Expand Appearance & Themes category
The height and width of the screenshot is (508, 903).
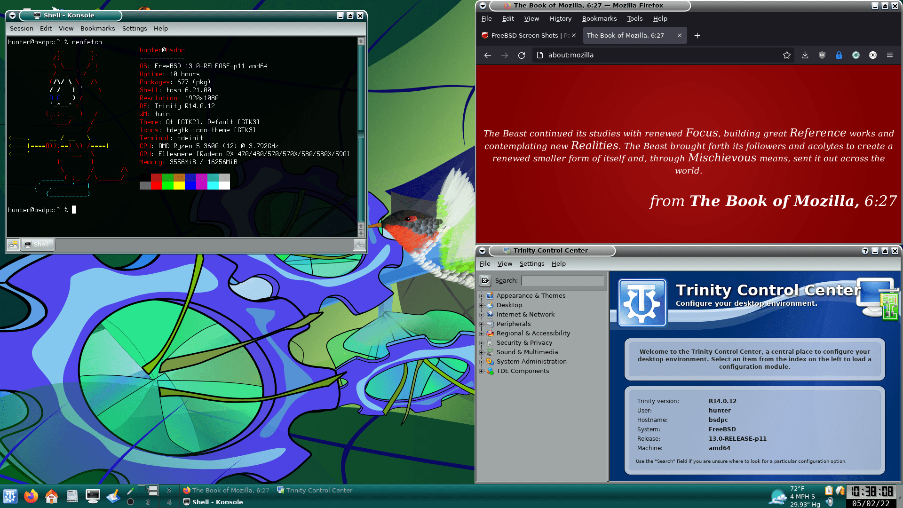tap(482, 296)
